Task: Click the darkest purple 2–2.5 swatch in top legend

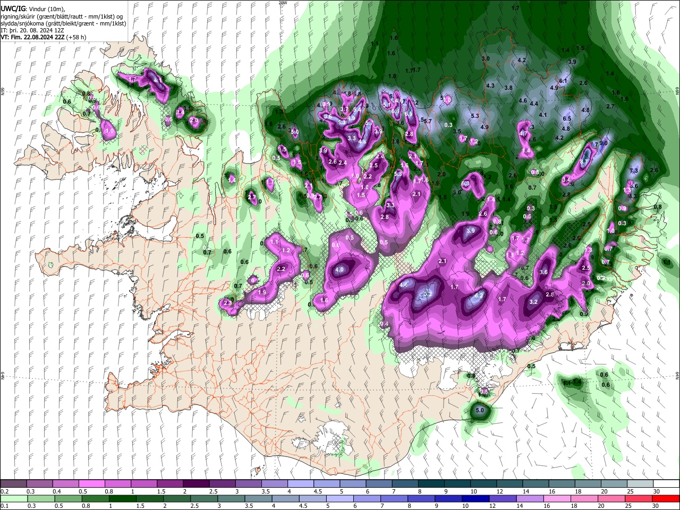Action: click(x=195, y=484)
